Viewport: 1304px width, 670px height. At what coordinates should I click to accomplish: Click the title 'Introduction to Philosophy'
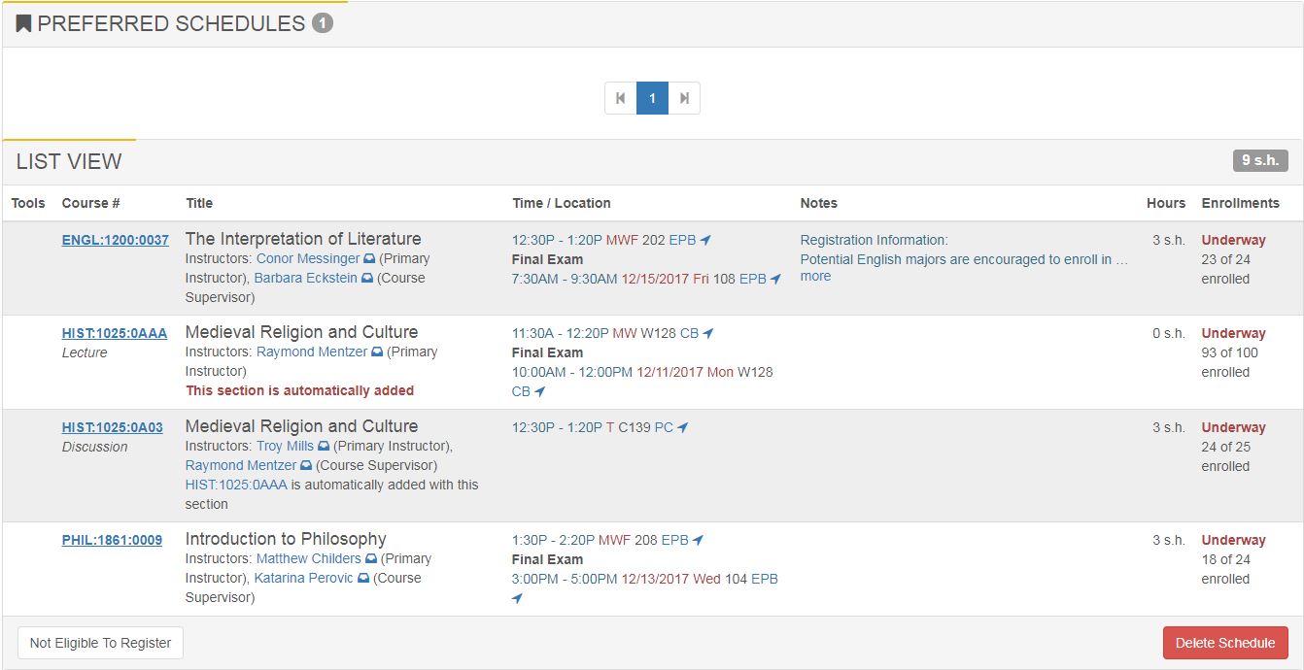[286, 539]
